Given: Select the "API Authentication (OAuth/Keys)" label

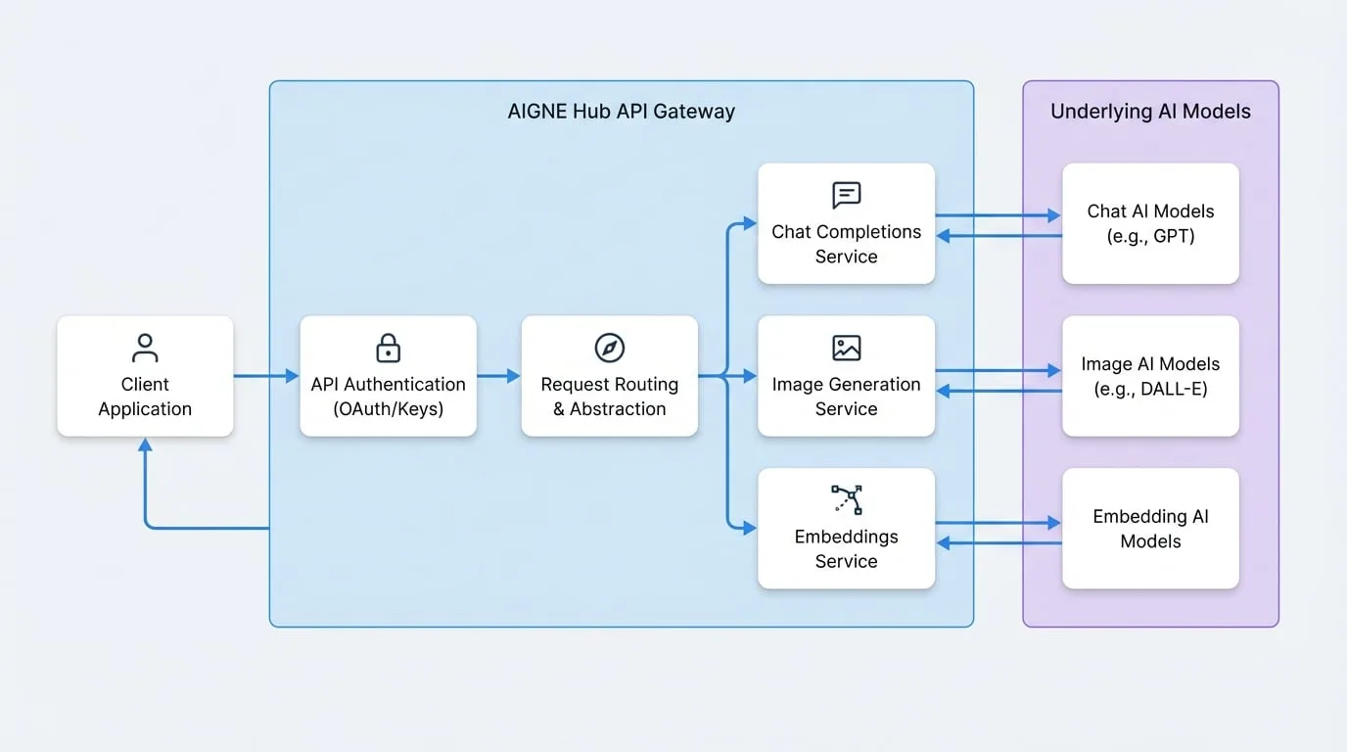Looking at the screenshot, I should coord(389,397).
